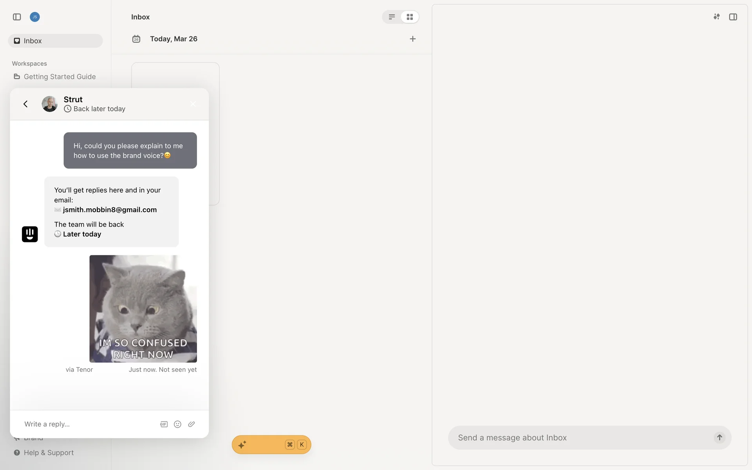The height and width of the screenshot is (470, 752).
Task: Toggle the left sidebar panel icon
Action: pyautogui.click(x=17, y=17)
